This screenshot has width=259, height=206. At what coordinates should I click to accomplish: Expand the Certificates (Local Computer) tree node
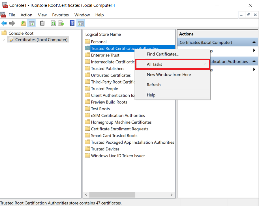pos(4,40)
